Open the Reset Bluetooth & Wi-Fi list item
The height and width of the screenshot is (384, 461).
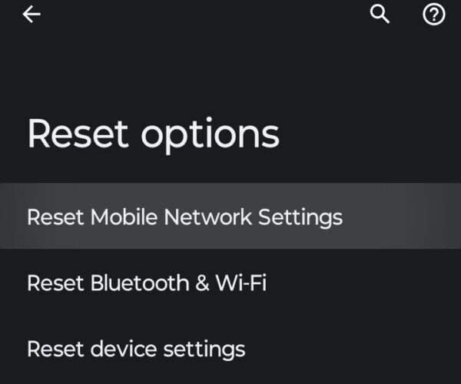tap(147, 283)
